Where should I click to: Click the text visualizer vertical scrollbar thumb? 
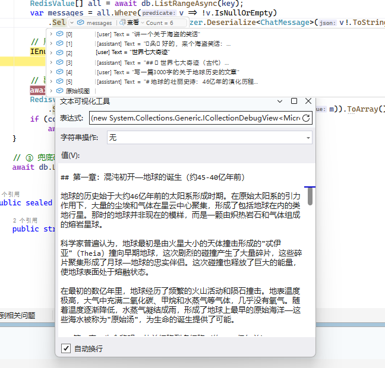click(x=310, y=196)
